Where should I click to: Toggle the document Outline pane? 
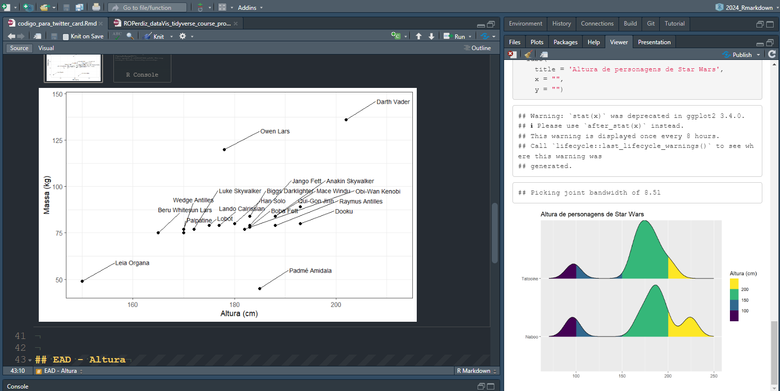point(478,48)
